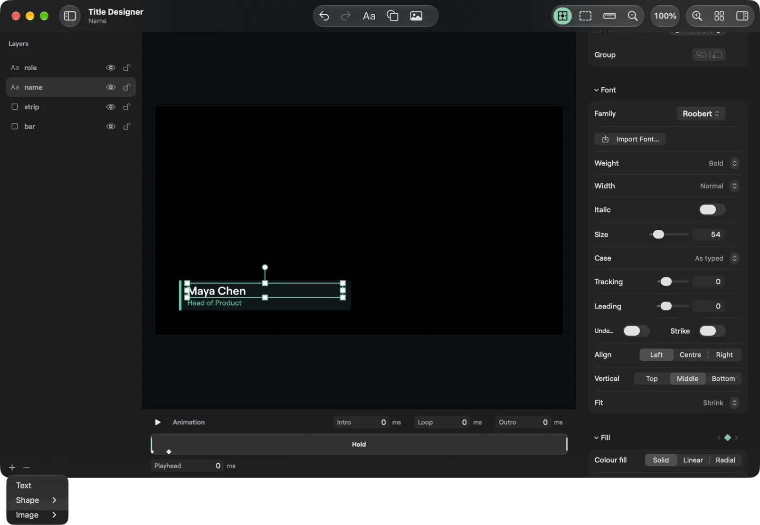
Task: Click the redo arrow
Action: click(346, 16)
